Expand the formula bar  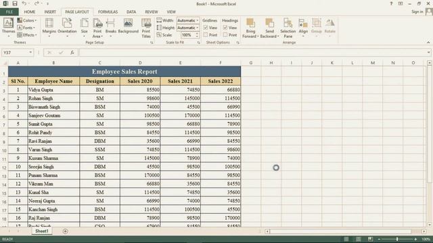(x=428, y=53)
